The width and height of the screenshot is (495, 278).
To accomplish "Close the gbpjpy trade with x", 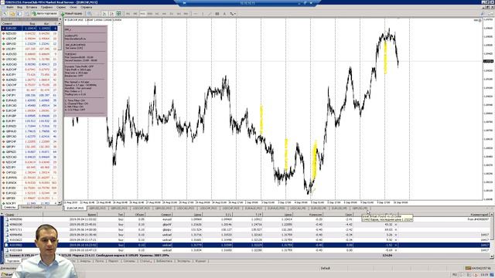I will [396, 230].
